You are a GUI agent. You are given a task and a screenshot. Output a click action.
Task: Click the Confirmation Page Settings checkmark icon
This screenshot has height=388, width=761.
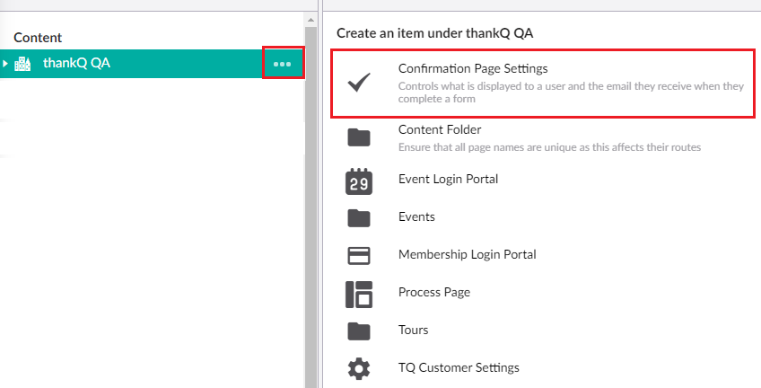pyautogui.click(x=359, y=83)
